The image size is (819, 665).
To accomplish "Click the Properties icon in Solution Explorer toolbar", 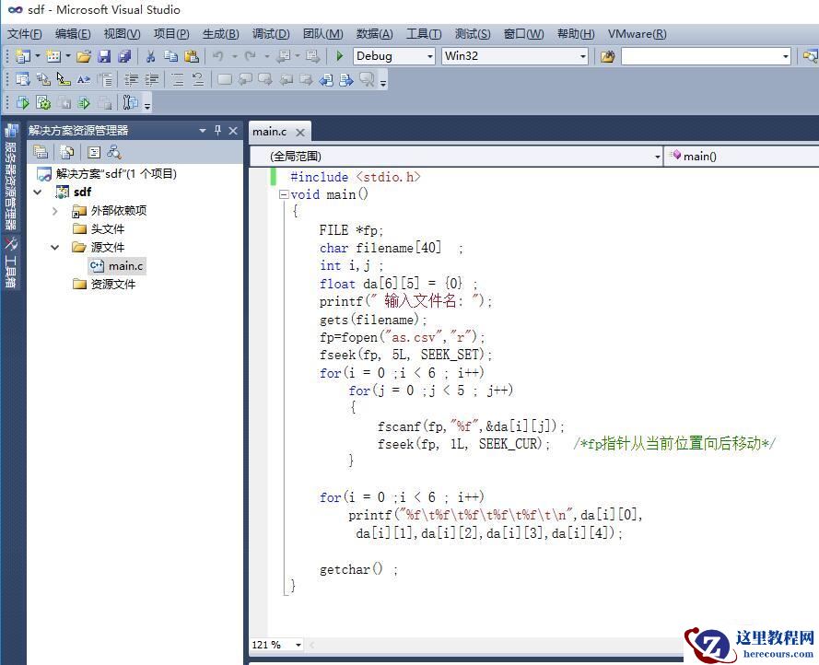I will (41, 152).
